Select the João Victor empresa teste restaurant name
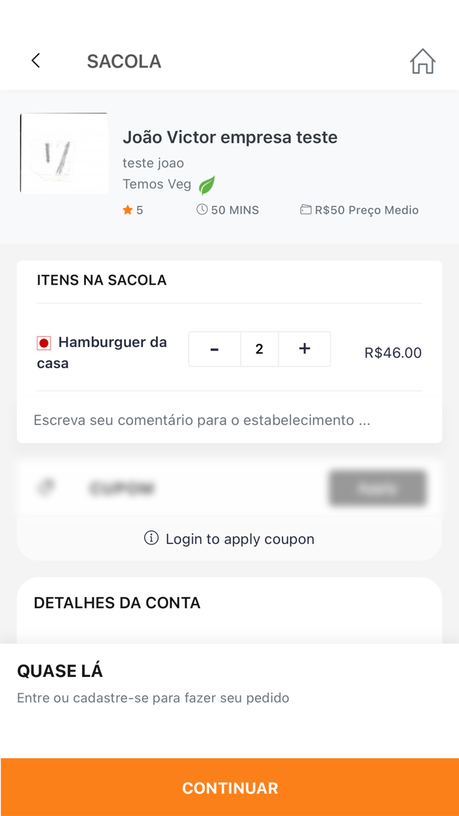The height and width of the screenshot is (816, 459). (230, 137)
